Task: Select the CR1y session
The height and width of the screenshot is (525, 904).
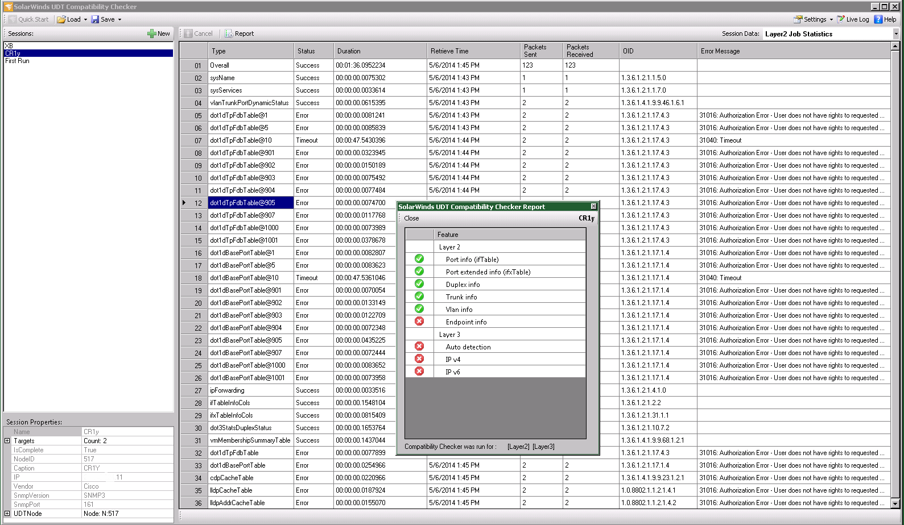Action: click(89, 53)
